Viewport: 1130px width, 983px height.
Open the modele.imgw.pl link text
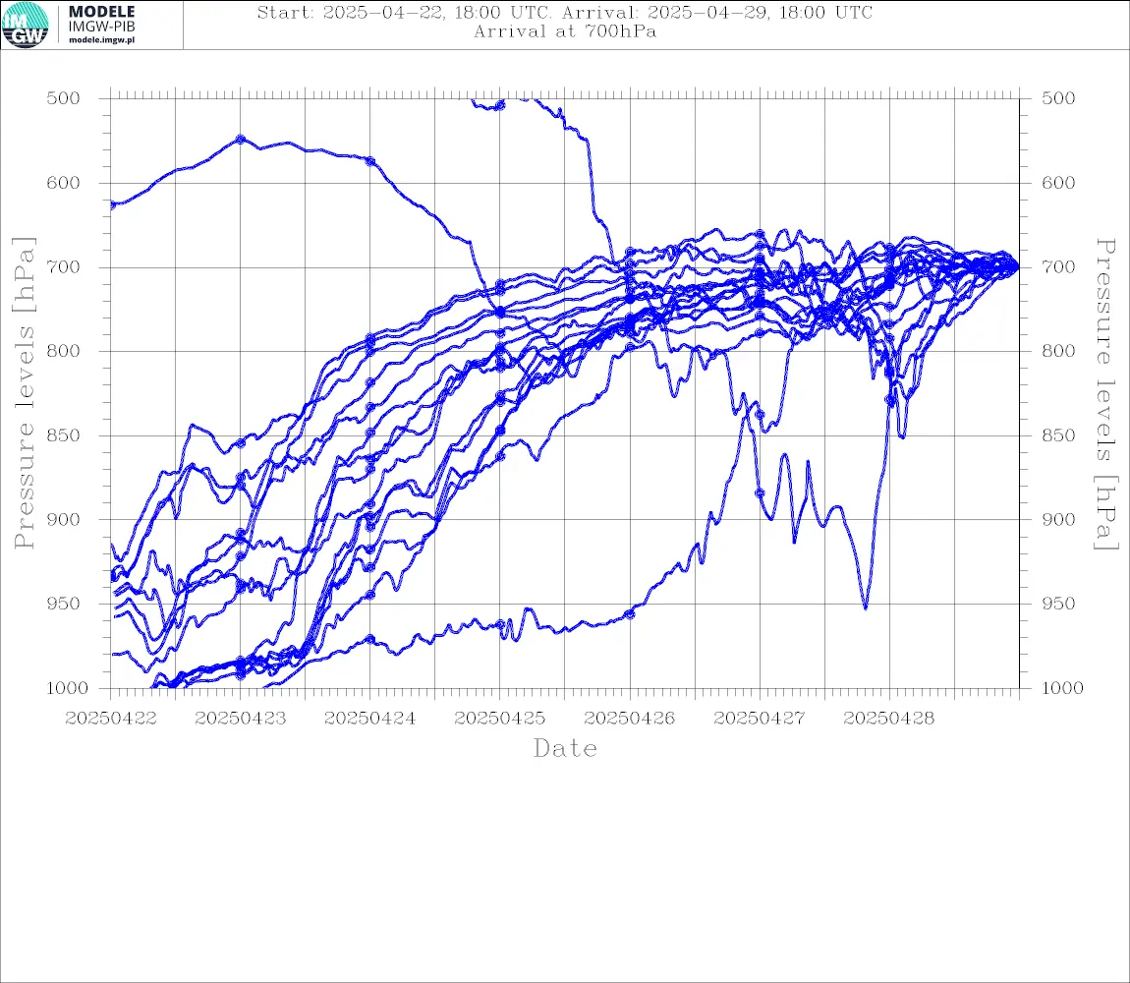[101, 40]
